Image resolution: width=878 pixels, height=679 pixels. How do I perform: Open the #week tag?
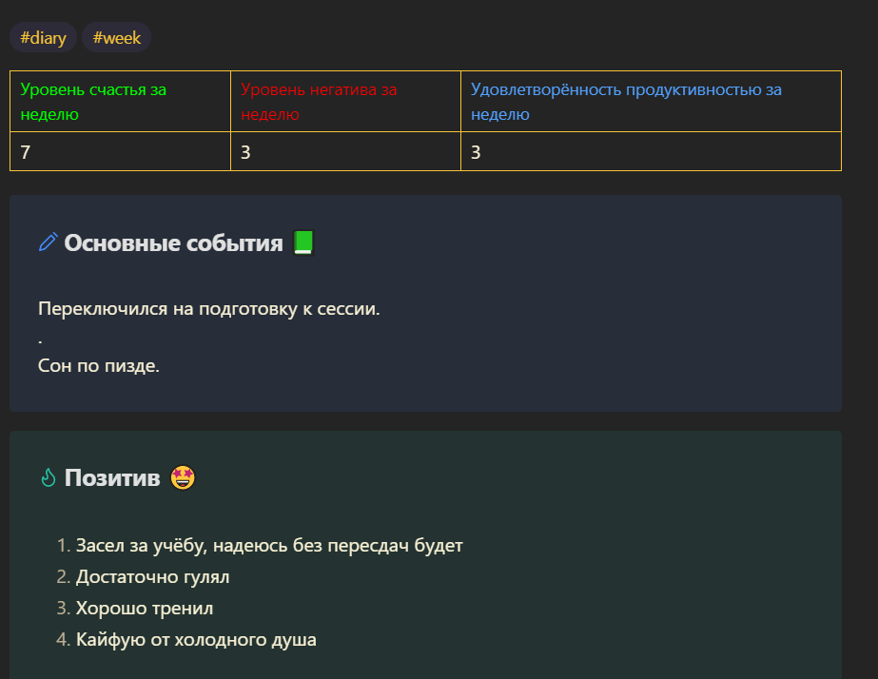tap(116, 37)
